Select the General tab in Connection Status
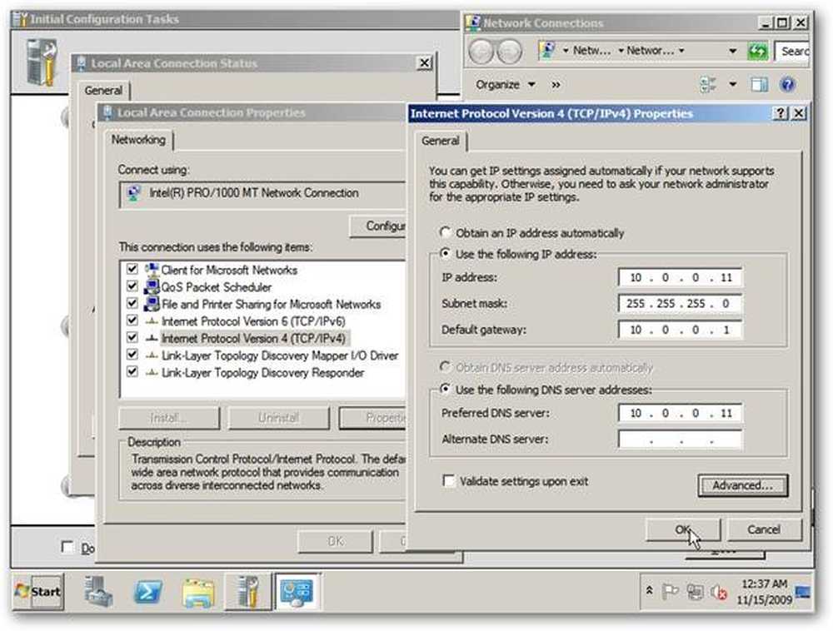 tap(103, 91)
